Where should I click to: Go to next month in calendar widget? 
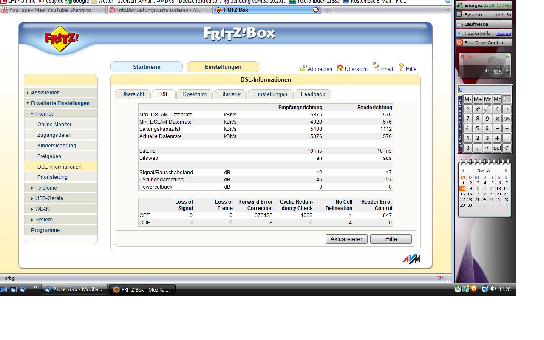tap(506, 170)
